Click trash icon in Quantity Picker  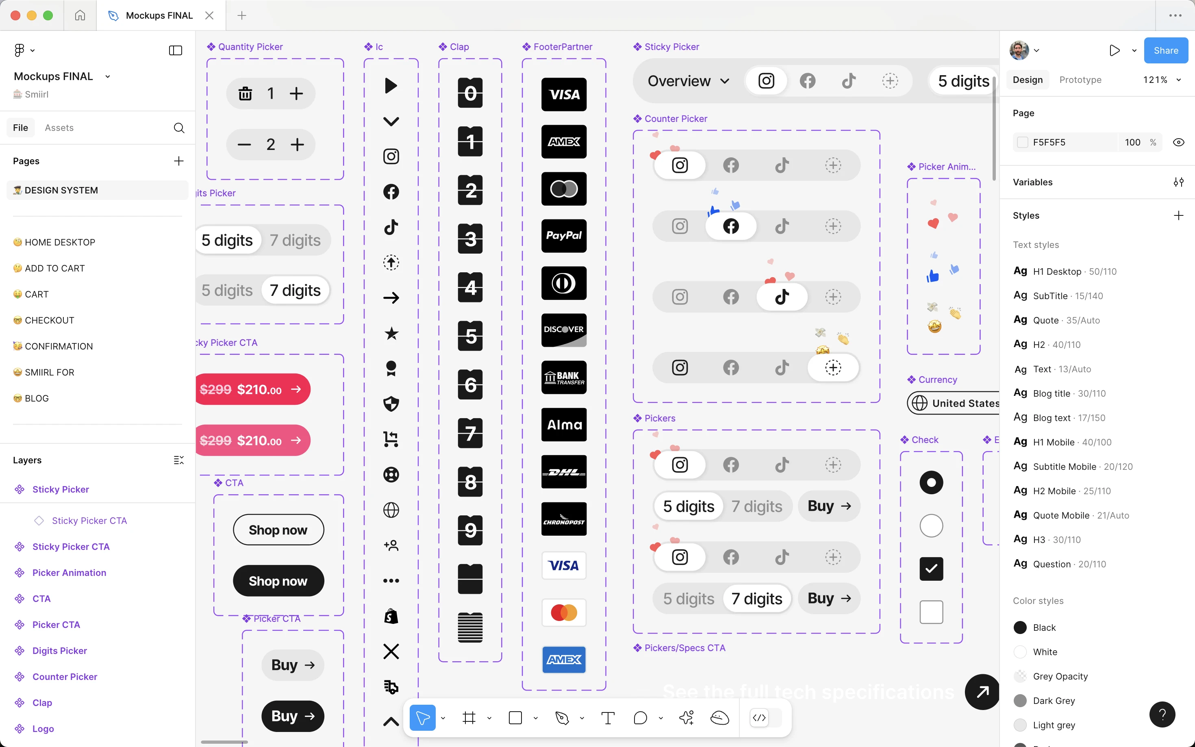[245, 93]
